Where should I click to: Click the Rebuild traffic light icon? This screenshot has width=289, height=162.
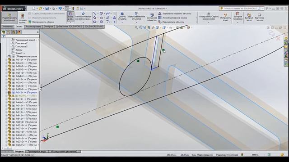73,9
